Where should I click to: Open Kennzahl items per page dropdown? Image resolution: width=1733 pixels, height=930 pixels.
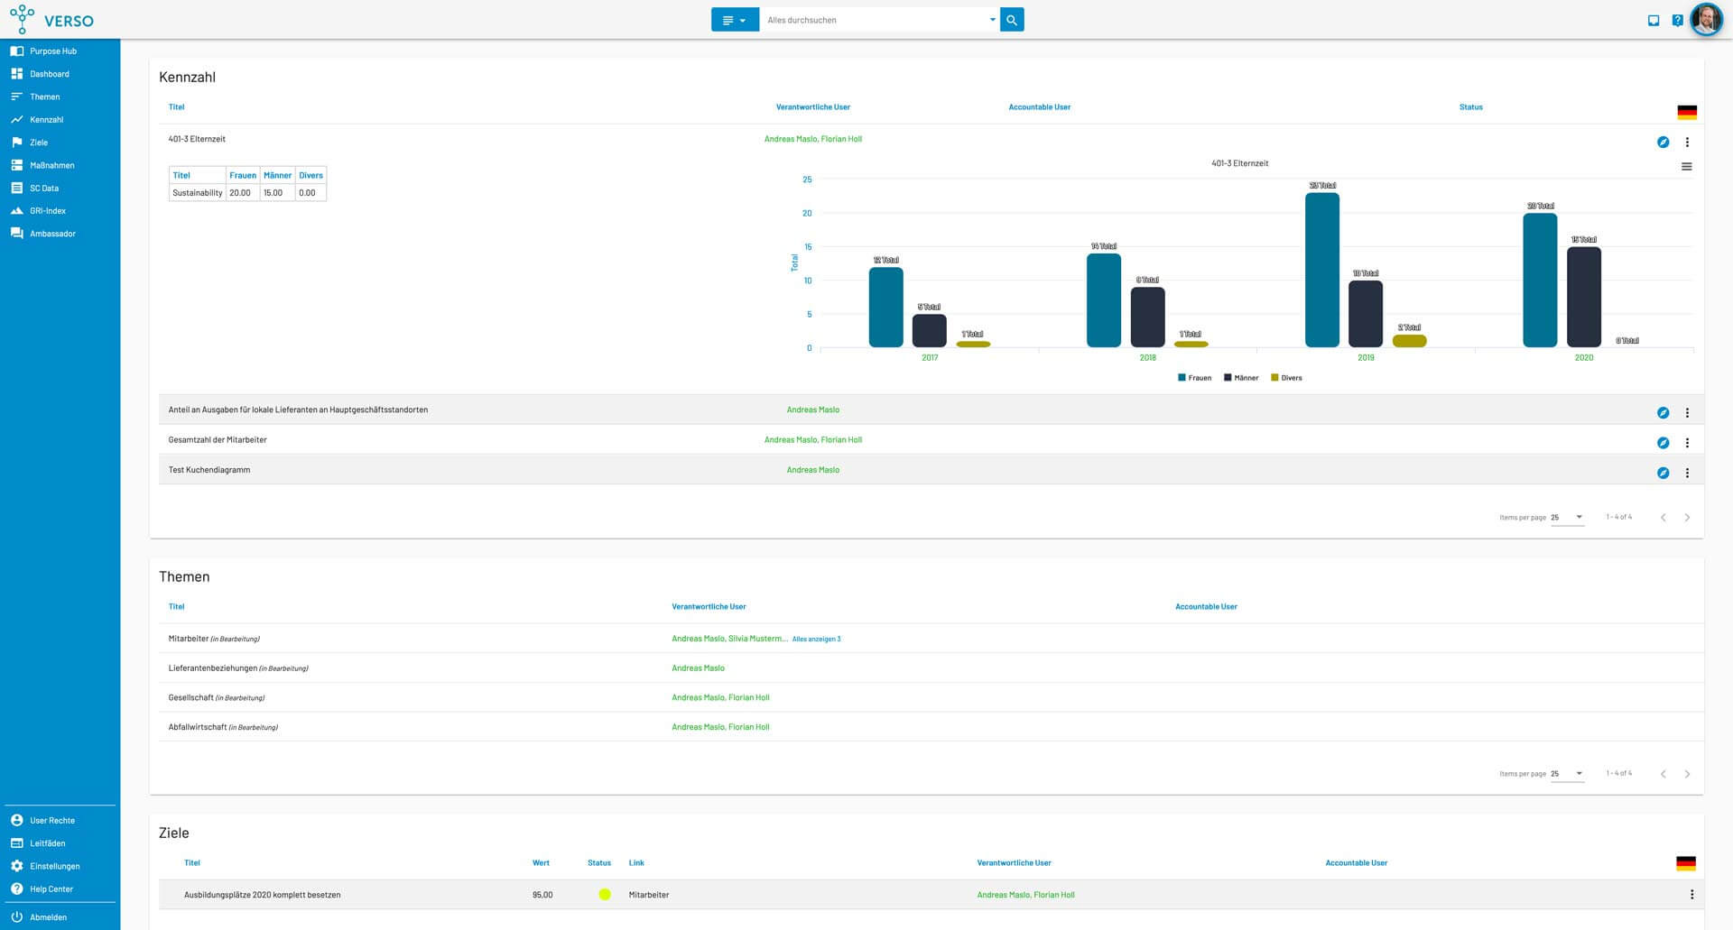[1567, 518]
